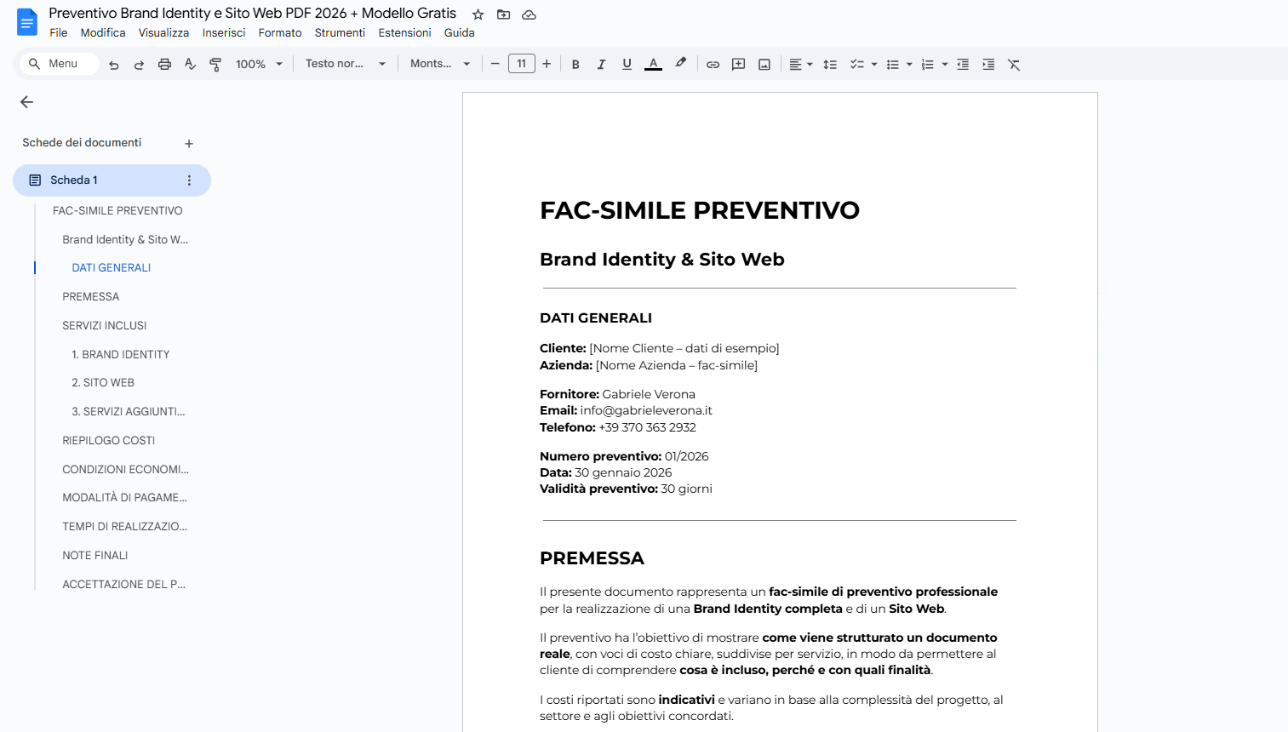
Task: Click the font size input field
Action: [521, 64]
